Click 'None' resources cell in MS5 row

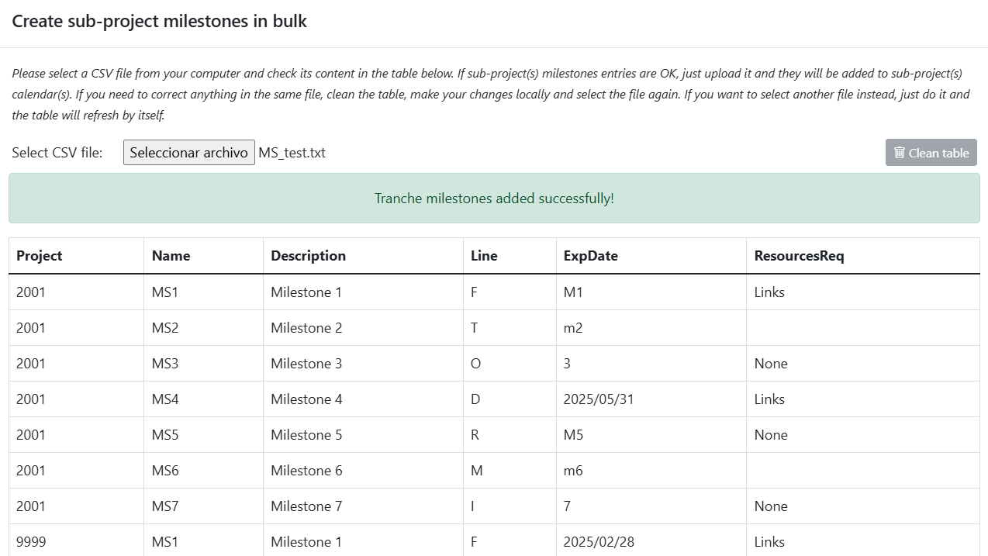coord(864,435)
